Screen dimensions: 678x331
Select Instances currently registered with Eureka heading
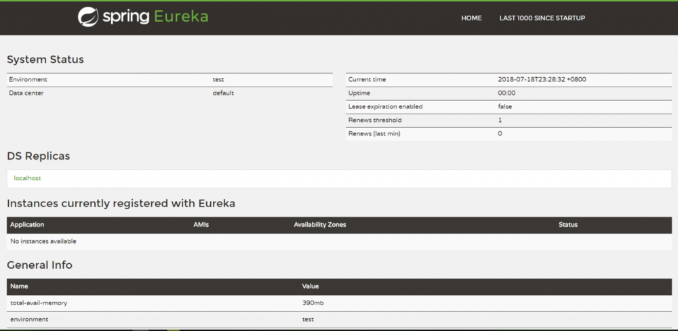click(121, 204)
